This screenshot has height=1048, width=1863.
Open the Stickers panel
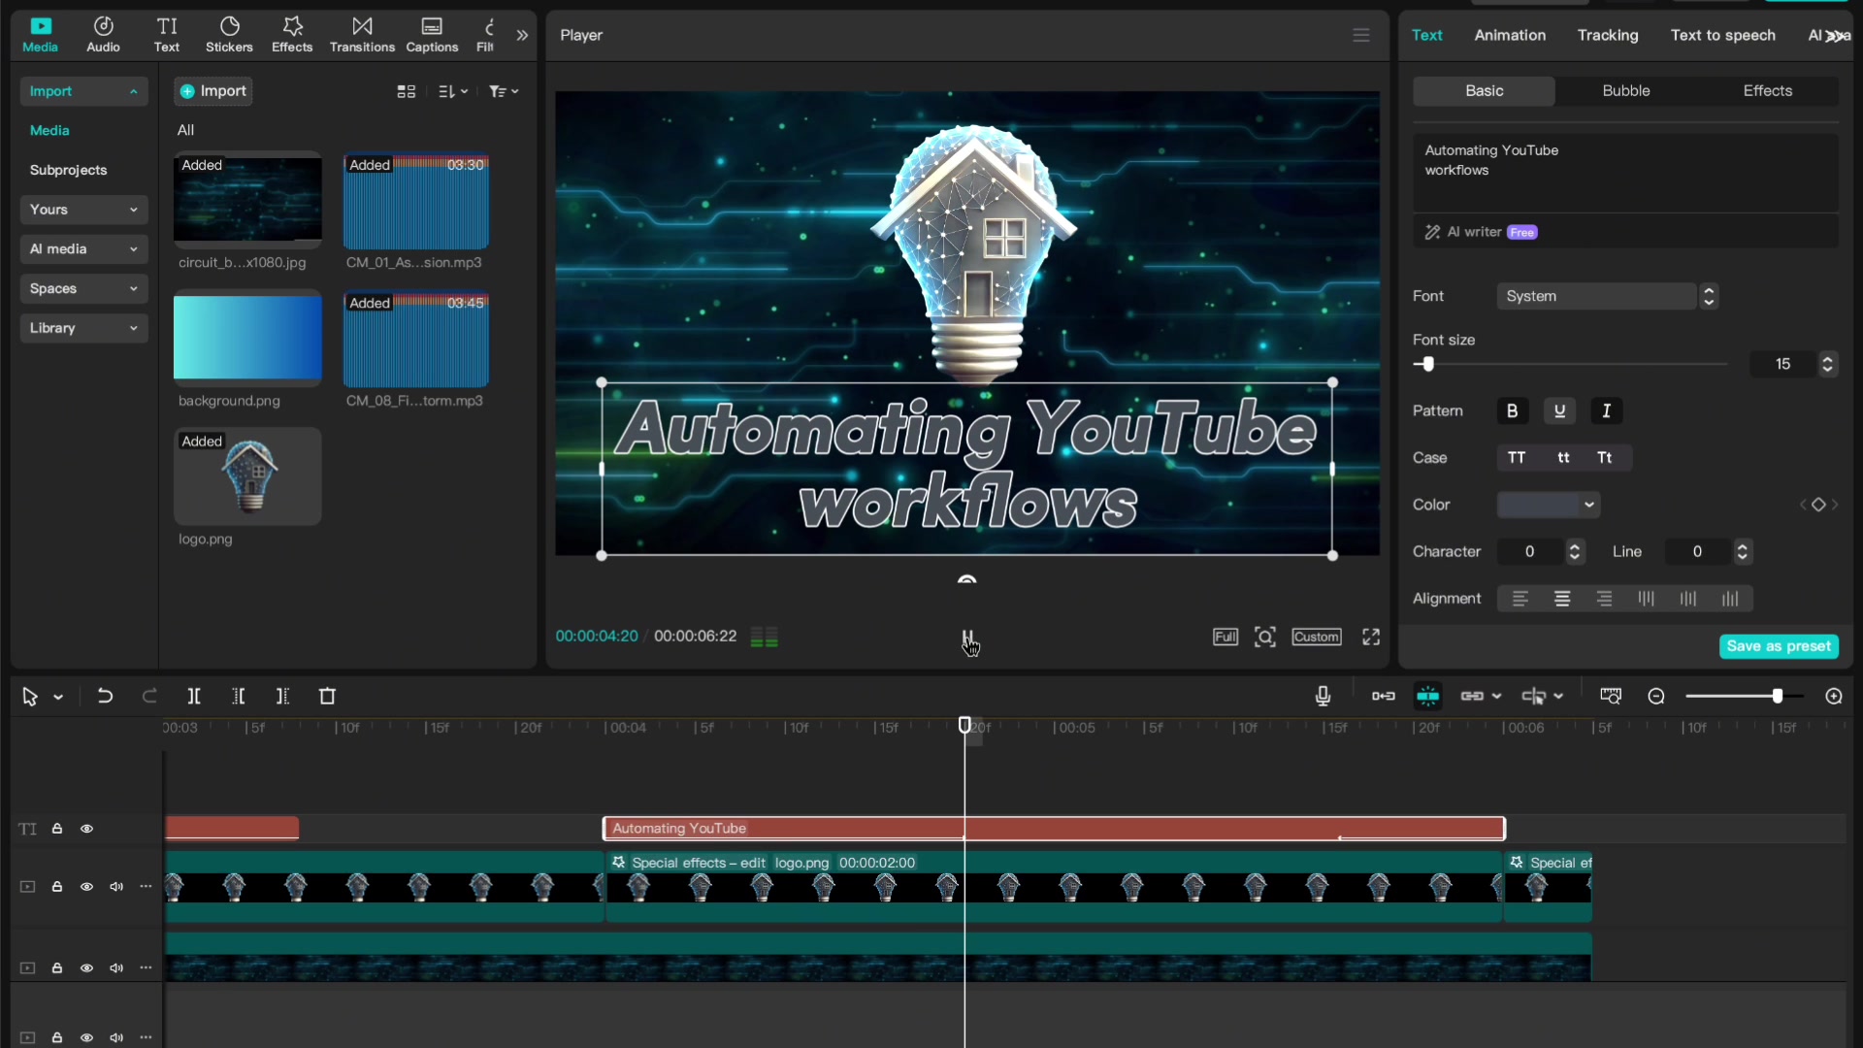[229, 34]
